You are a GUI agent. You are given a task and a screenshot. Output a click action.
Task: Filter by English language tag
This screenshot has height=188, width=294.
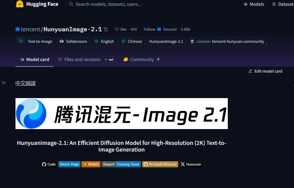[x=104, y=41]
